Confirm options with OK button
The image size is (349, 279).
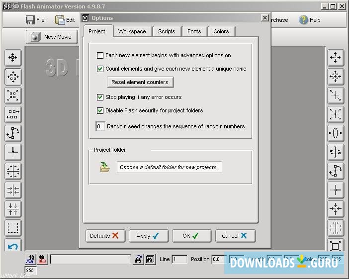191,236
